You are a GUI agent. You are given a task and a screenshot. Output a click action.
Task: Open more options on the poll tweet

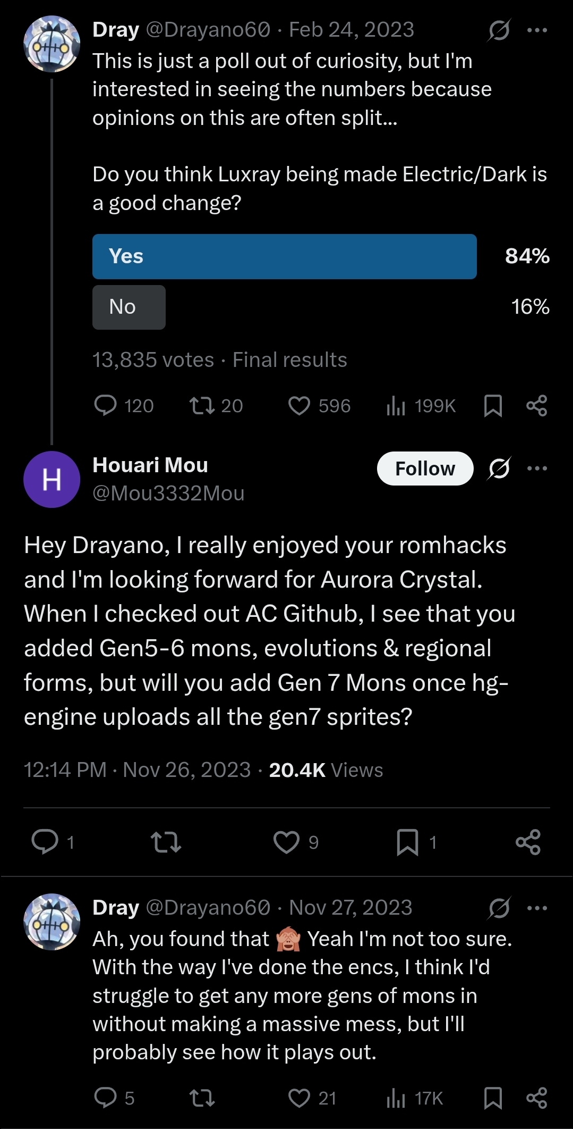[x=537, y=30]
